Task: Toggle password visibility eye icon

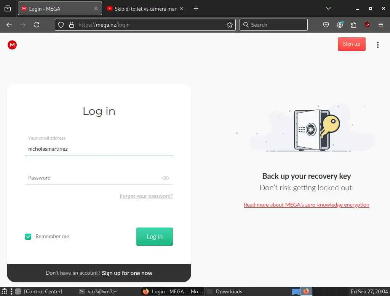Action: pyautogui.click(x=165, y=178)
